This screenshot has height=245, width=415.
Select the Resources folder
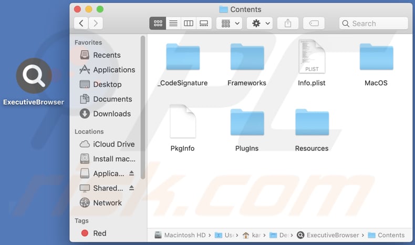(312, 130)
